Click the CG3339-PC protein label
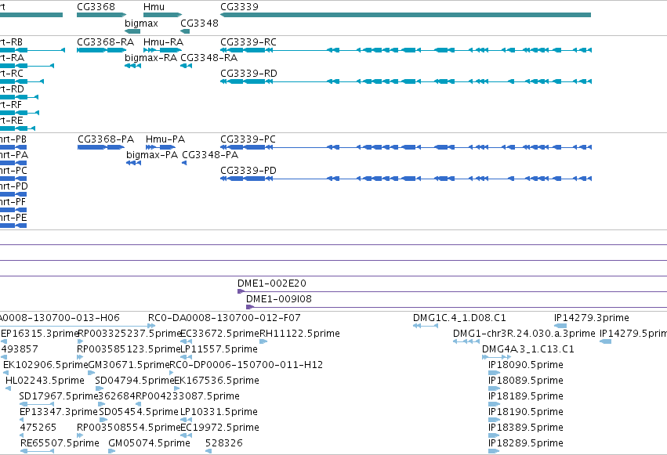667x455 pixels. [x=248, y=139]
